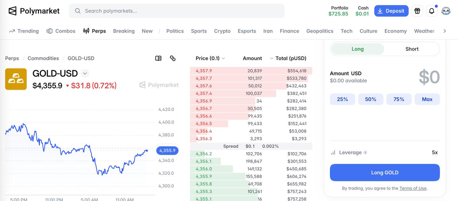Select the Long position toggle
The image size is (458, 201).
(357, 49)
